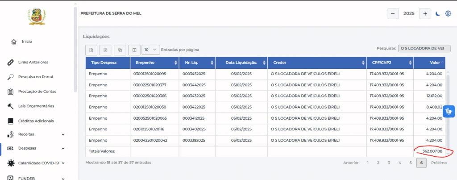
Task: Go to page 5 of results
Action: (411, 163)
